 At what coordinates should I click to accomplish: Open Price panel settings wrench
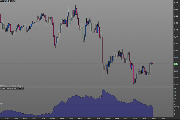coord(5,1)
